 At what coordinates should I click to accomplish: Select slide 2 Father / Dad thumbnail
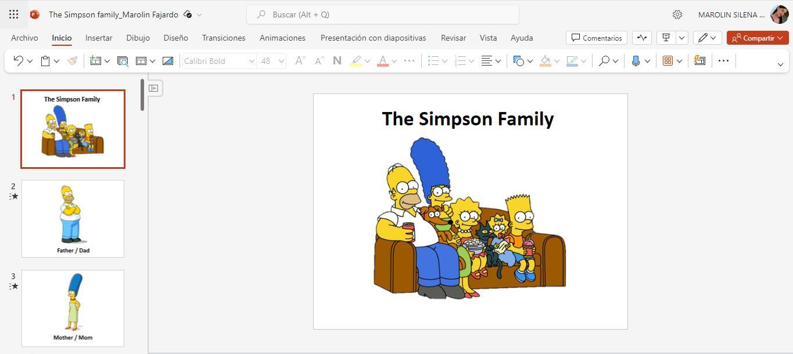click(x=73, y=219)
